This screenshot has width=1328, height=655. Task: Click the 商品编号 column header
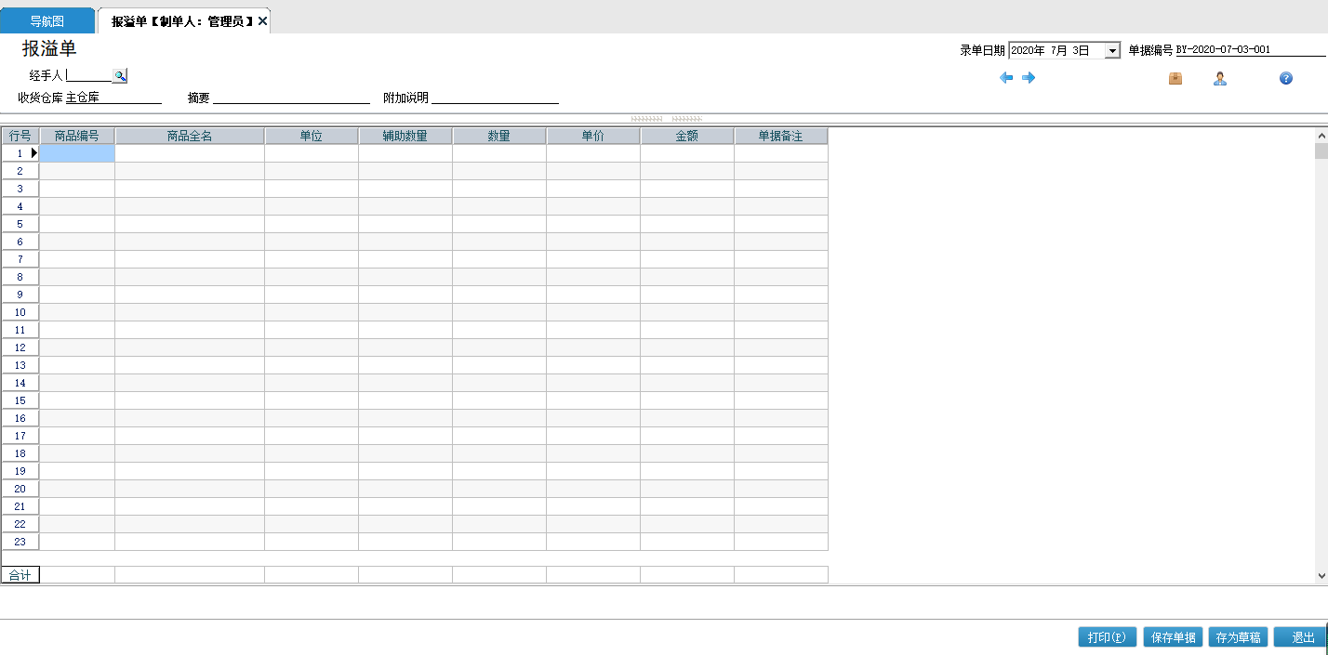pyautogui.click(x=77, y=136)
